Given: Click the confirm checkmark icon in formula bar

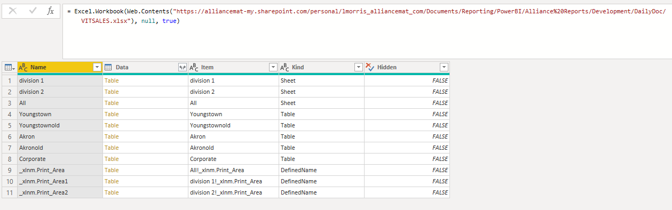Looking at the screenshot, I should coord(33,11).
